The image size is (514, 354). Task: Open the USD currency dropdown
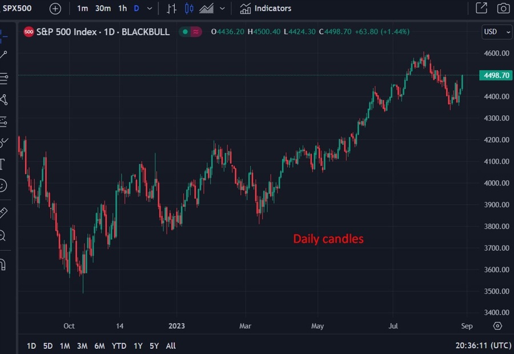pyautogui.click(x=497, y=32)
